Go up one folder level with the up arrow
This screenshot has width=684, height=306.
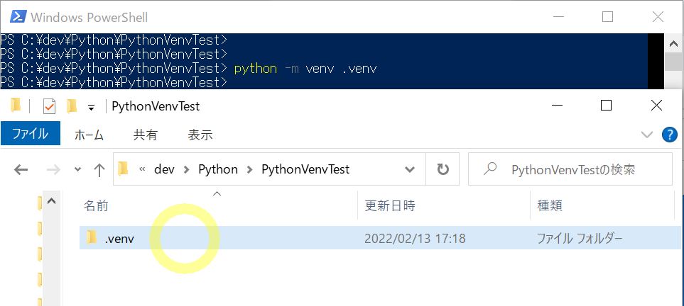pyautogui.click(x=99, y=169)
